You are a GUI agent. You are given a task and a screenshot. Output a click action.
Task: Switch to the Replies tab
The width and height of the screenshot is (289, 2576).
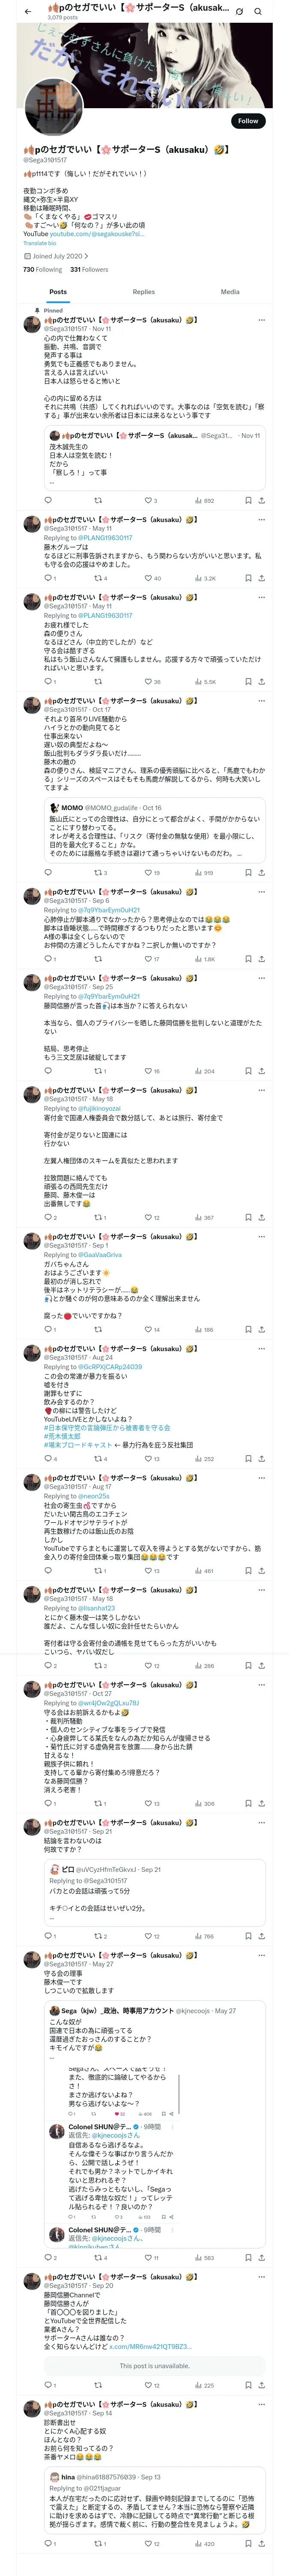click(x=143, y=292)
